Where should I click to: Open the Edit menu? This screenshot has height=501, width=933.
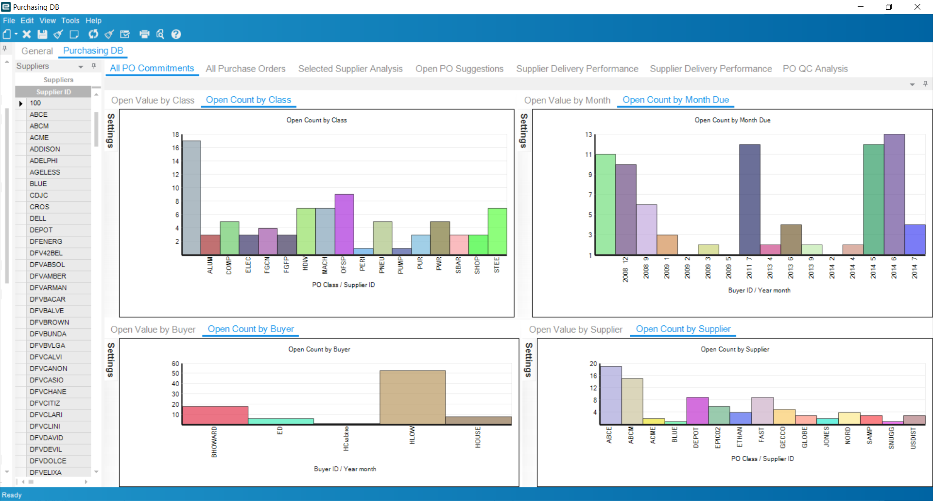pos(27,20)
